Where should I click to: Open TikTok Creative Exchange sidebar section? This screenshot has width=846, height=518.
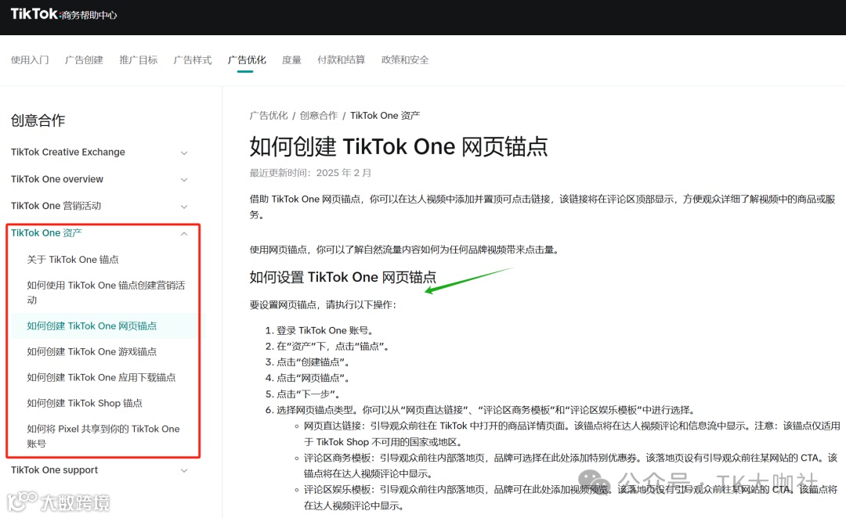point(68,152)
